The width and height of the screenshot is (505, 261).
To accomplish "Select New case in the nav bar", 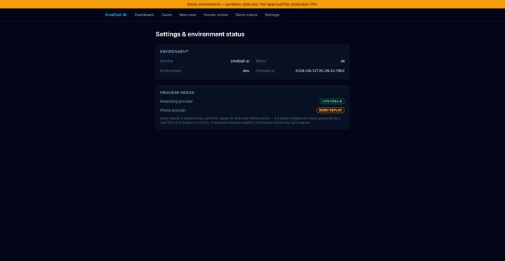I will pos(187,15).
